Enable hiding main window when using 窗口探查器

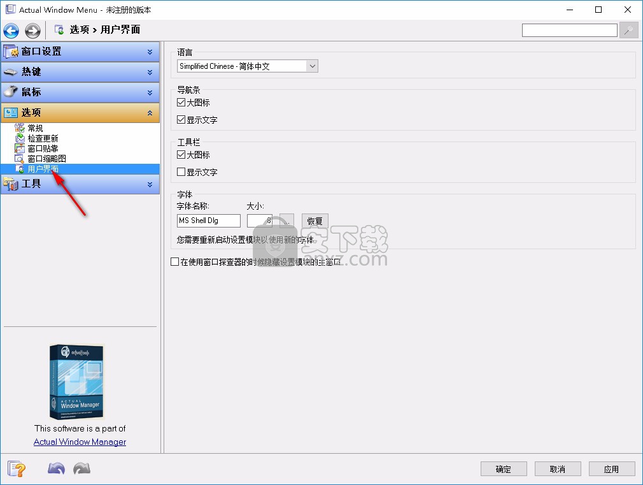coord(174,261)
